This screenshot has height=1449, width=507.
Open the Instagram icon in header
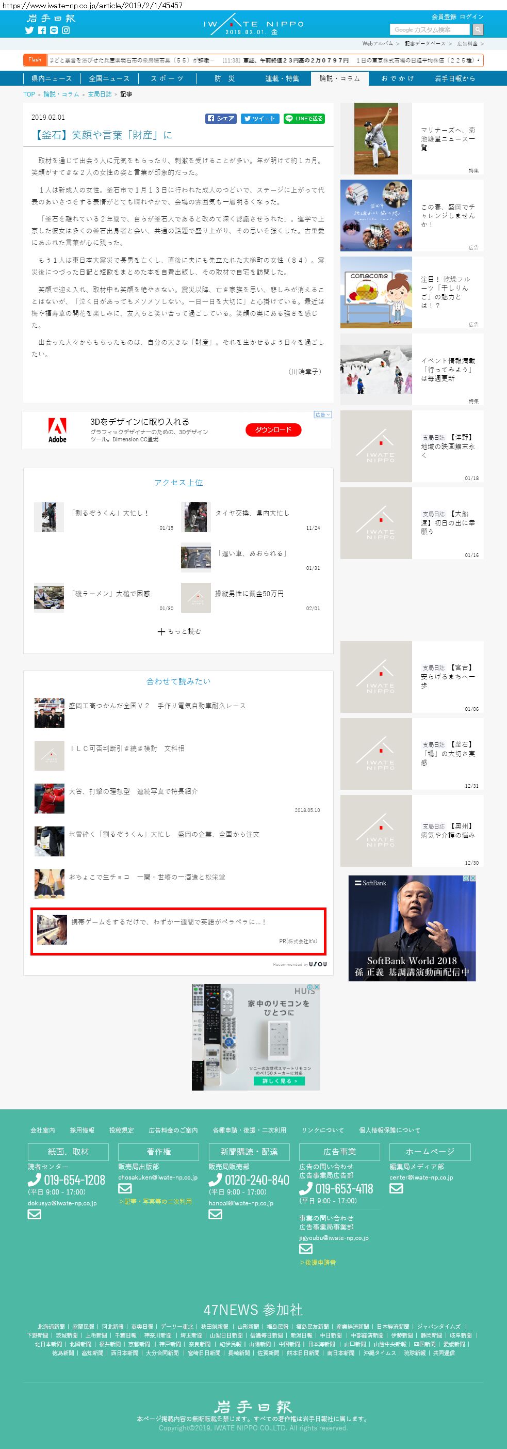[x=66, y=30]
